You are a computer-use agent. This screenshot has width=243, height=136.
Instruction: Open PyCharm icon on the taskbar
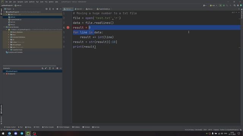28,133
